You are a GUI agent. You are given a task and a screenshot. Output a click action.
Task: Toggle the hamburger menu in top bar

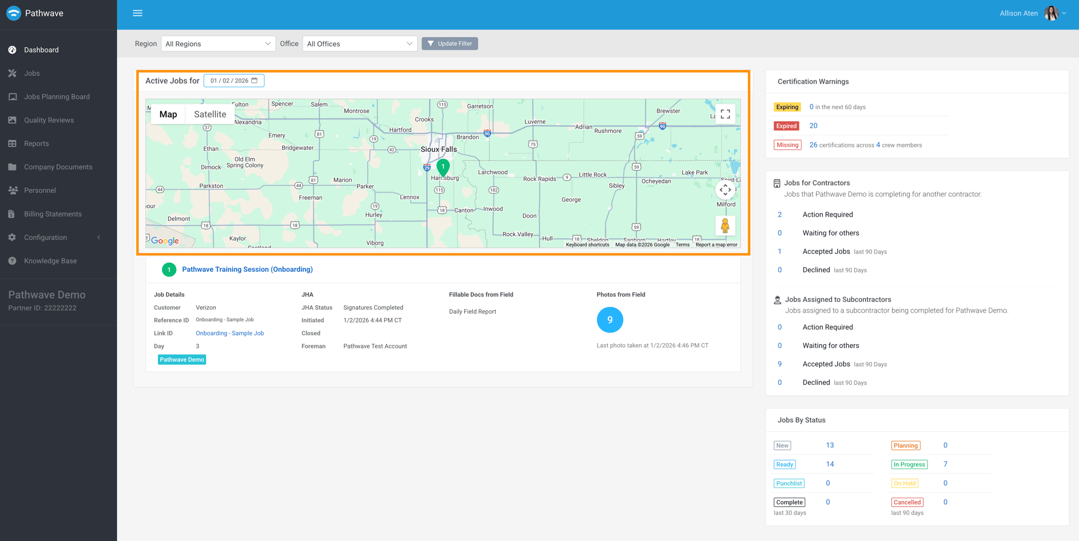[x=137, y=13]
